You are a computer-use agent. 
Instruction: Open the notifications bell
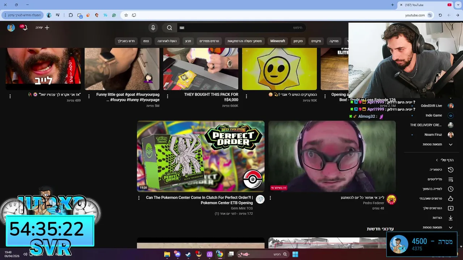tap(25, 28)
